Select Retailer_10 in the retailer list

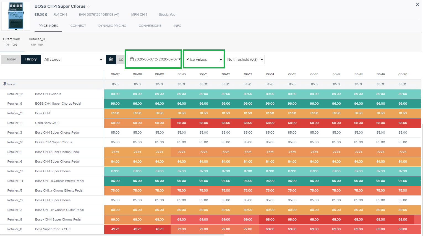(15, 142)
